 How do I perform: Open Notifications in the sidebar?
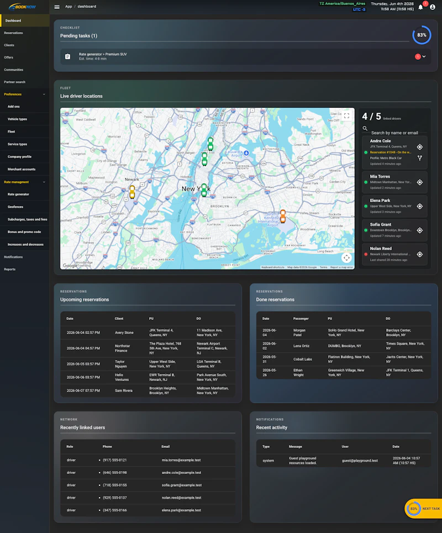pos(24,257)
